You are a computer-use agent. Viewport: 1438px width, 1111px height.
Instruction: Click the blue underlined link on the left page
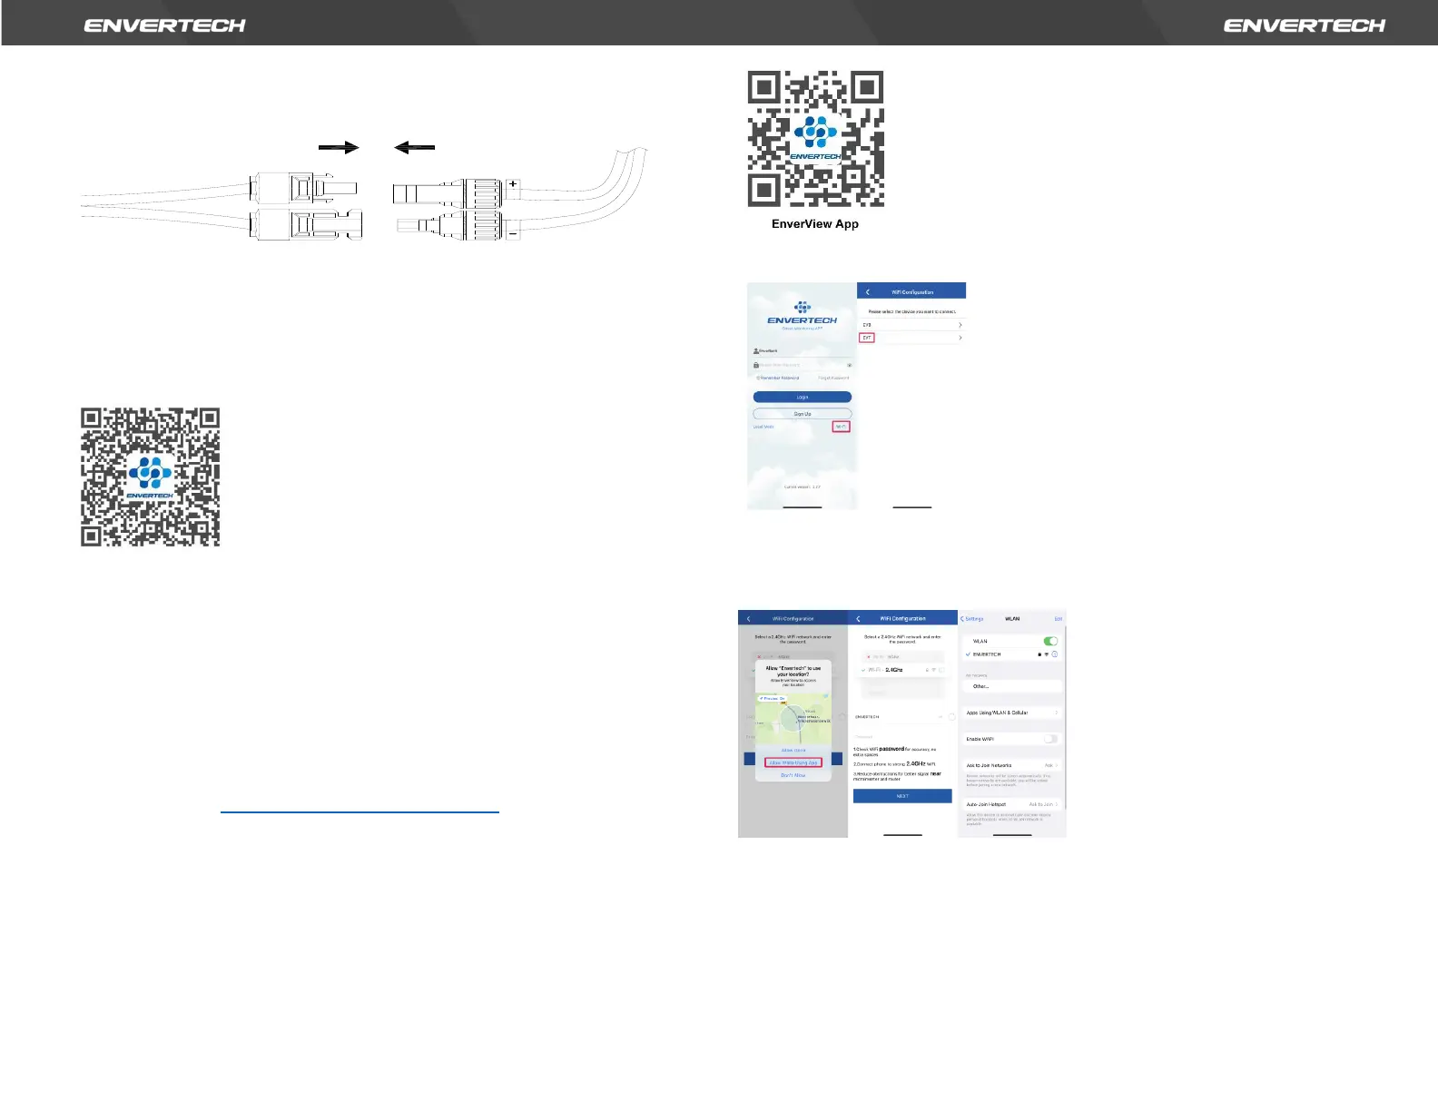click(x=359, y=811)
